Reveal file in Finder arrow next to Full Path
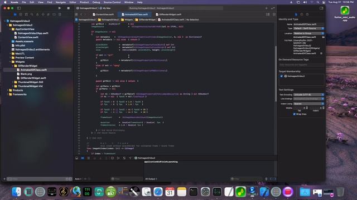Screen dimensions: 357x200 [321, 53]
